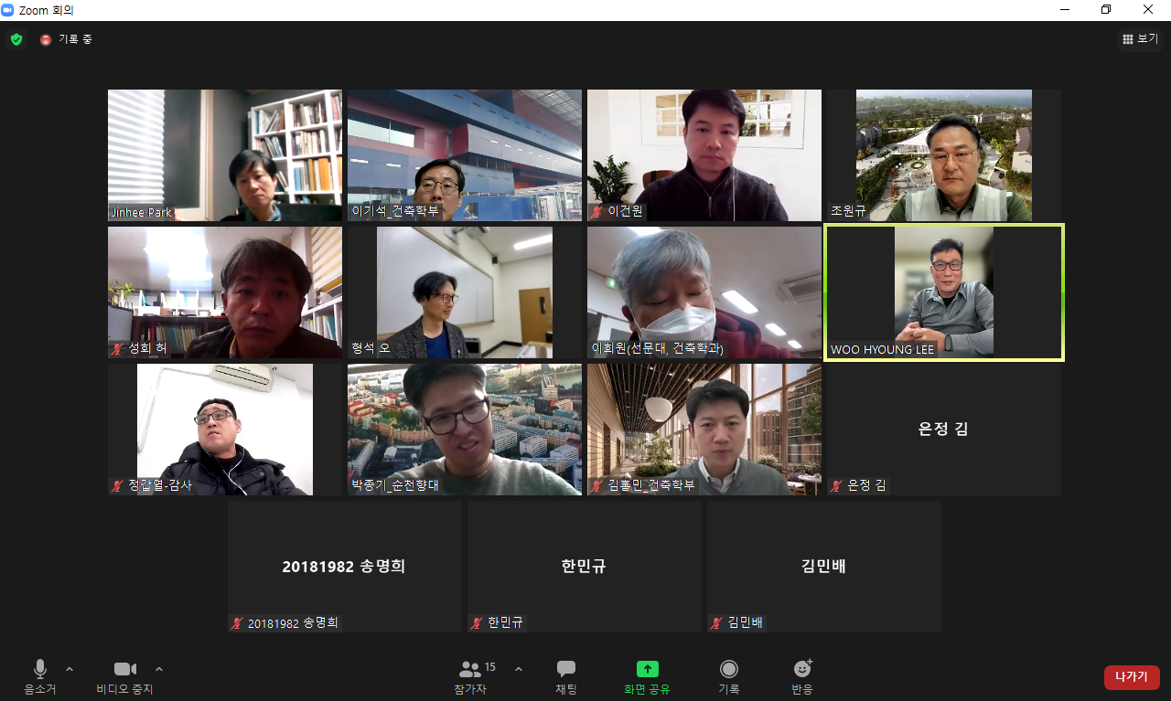Open the 보기 view menu
The image size is (1171, 701).
pyautogui.click(x=1140, y=39)
